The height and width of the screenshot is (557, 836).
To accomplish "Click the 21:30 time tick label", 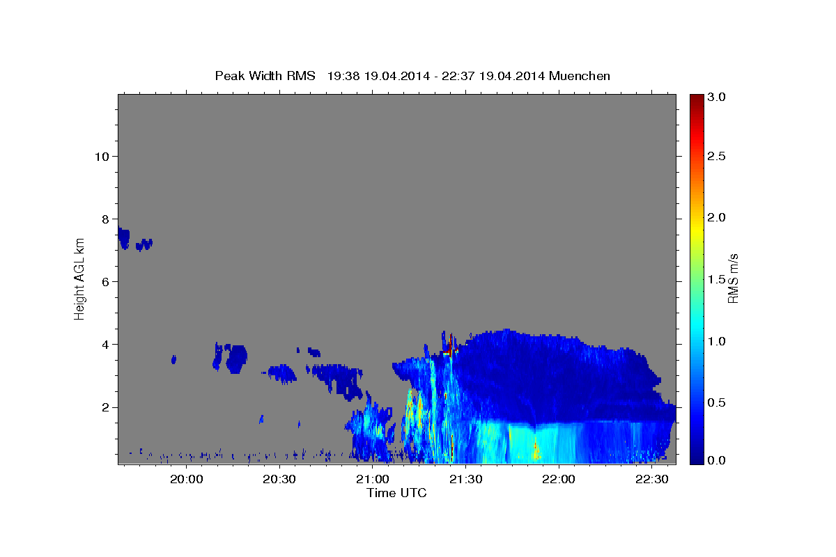I will pos(466,479).
